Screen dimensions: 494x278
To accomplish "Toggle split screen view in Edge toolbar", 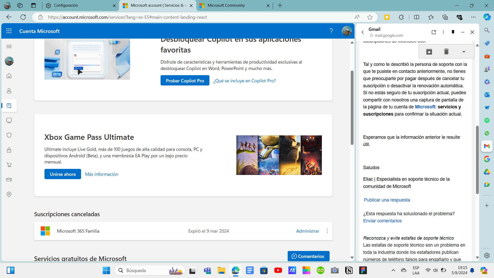I will click(417, 17).
